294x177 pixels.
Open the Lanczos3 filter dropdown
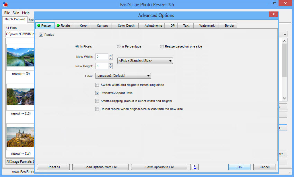(123, 76)
